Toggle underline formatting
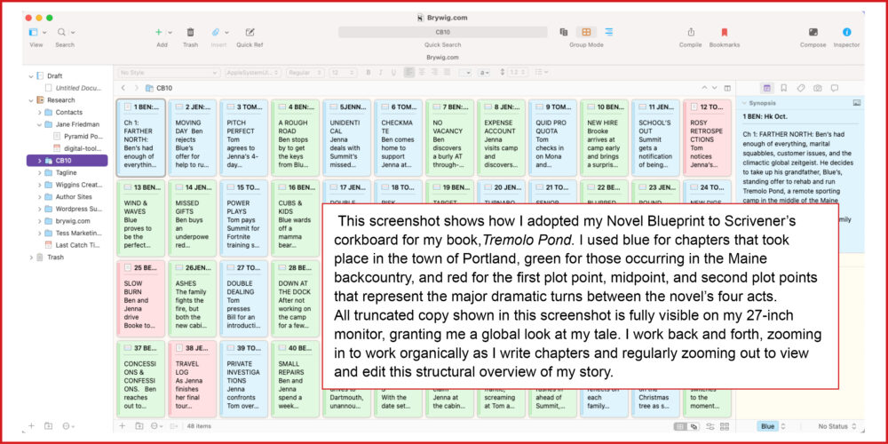888x444 pixels. 392,73
